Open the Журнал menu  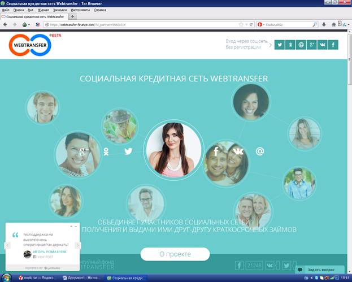click(43, 10)
